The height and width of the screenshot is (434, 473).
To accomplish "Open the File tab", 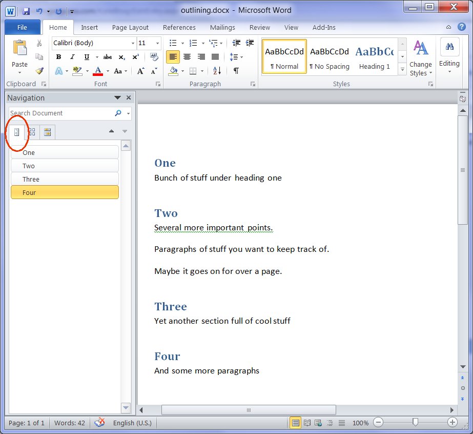I will 22,27.
